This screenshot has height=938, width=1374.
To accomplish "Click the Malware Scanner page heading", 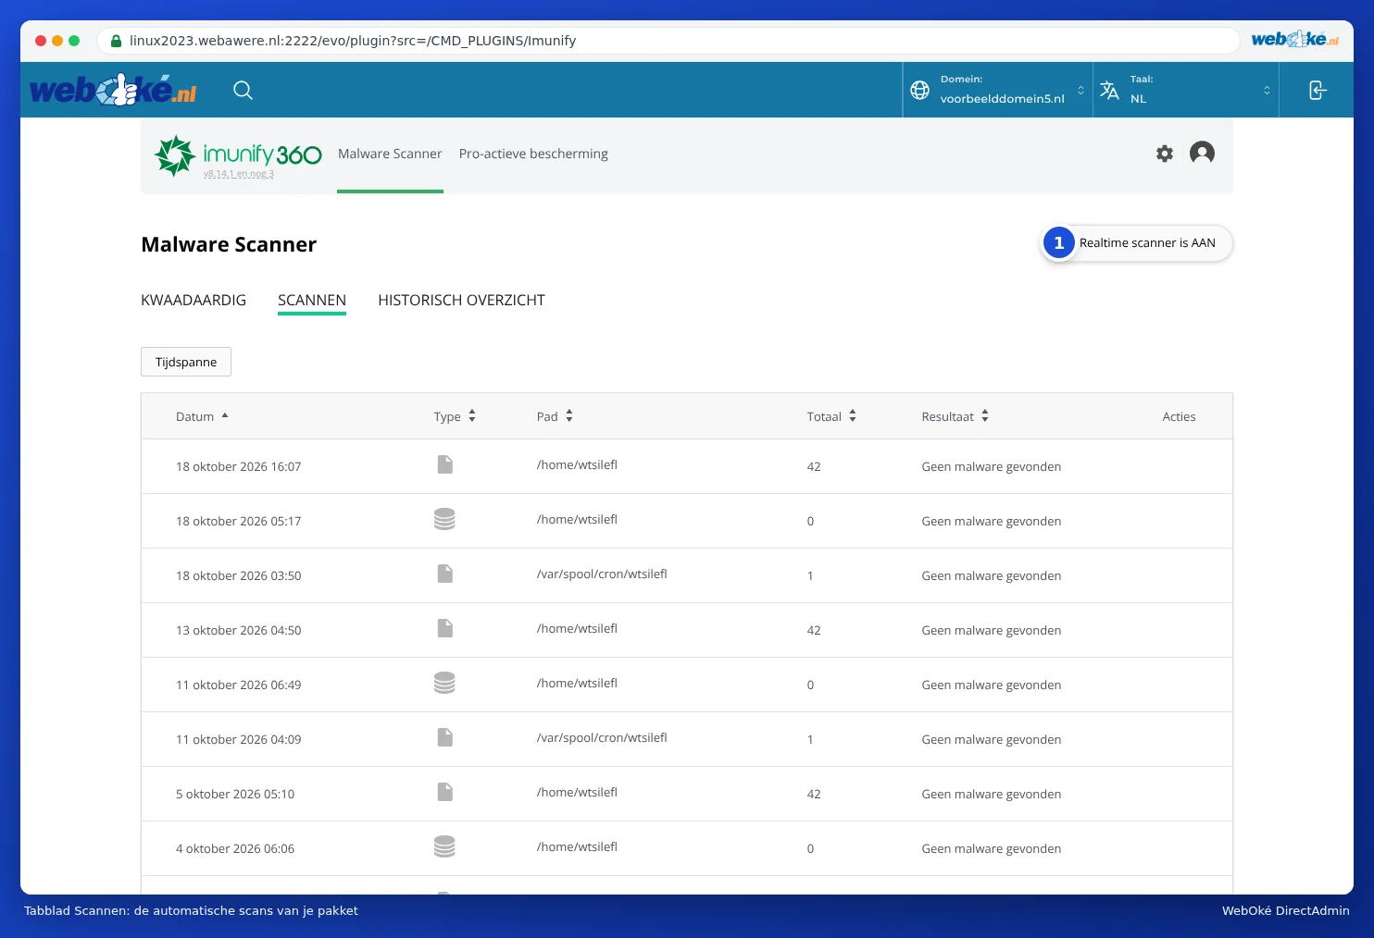I will (229, 244).
